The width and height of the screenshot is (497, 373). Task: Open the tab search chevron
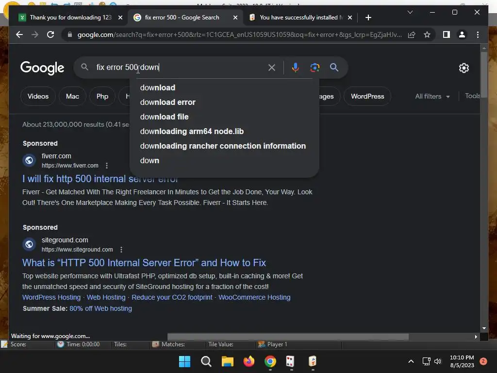[410, 12]
